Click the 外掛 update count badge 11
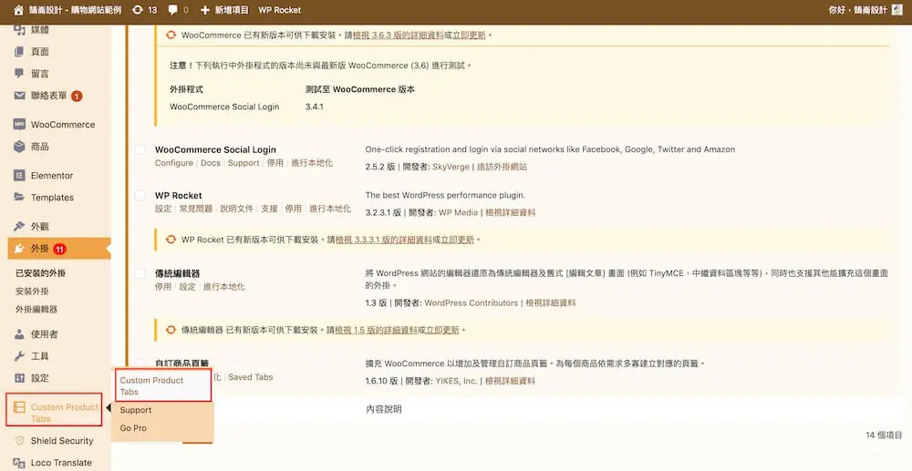Image resolution: width=912 pixels, height=471 pixels. pyautogui.click(x=60, y=249)
